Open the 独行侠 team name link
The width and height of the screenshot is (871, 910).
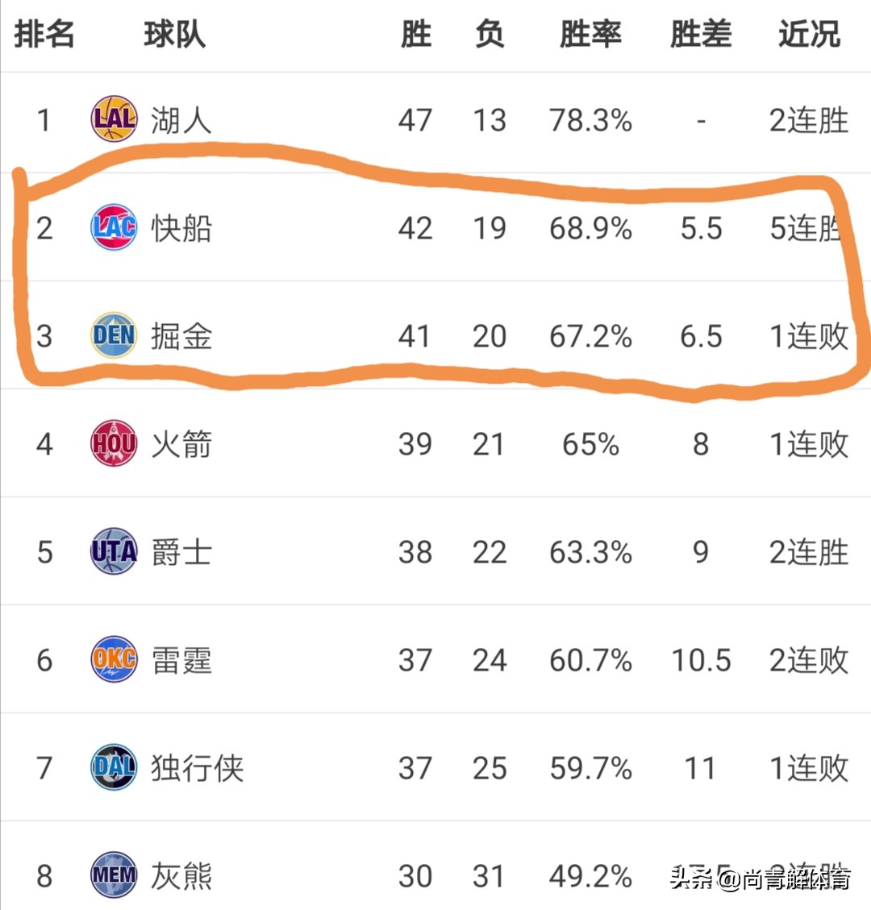(x=198, y=768)
